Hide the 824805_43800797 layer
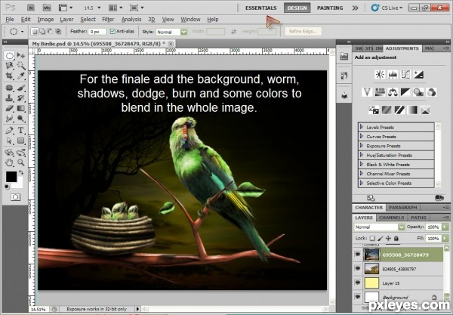This screenshot has width=453, height=315. [358, 268]
